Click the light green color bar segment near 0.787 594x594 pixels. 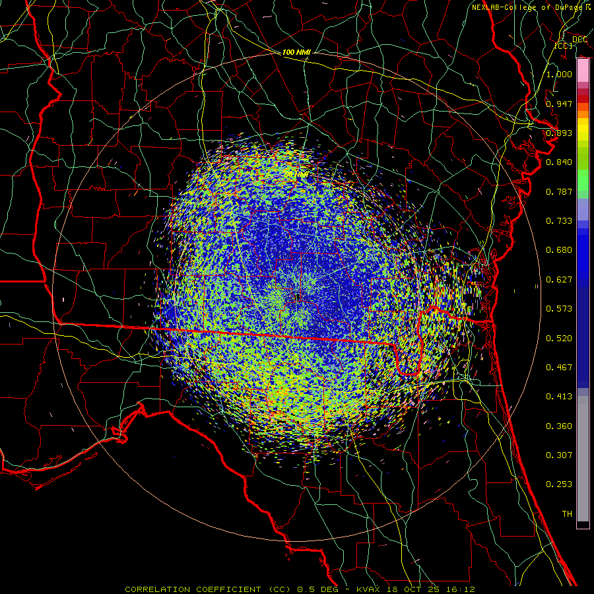[x=583, y=183]
